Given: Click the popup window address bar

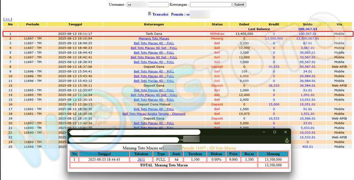Looking at the screenshot, I should 133,140.
